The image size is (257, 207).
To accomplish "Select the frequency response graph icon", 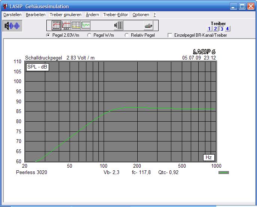I will click(56, 25).
